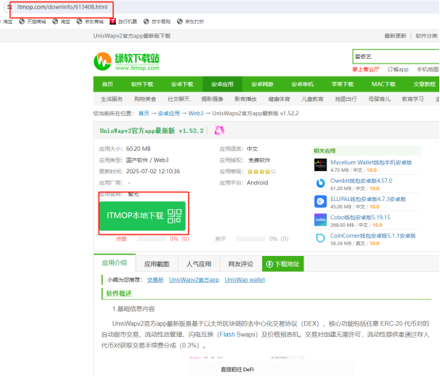Open Mycelium Wallet钱包手机安卓版 link
Viewport: 440px width, 376px height.
pos(371,162)
